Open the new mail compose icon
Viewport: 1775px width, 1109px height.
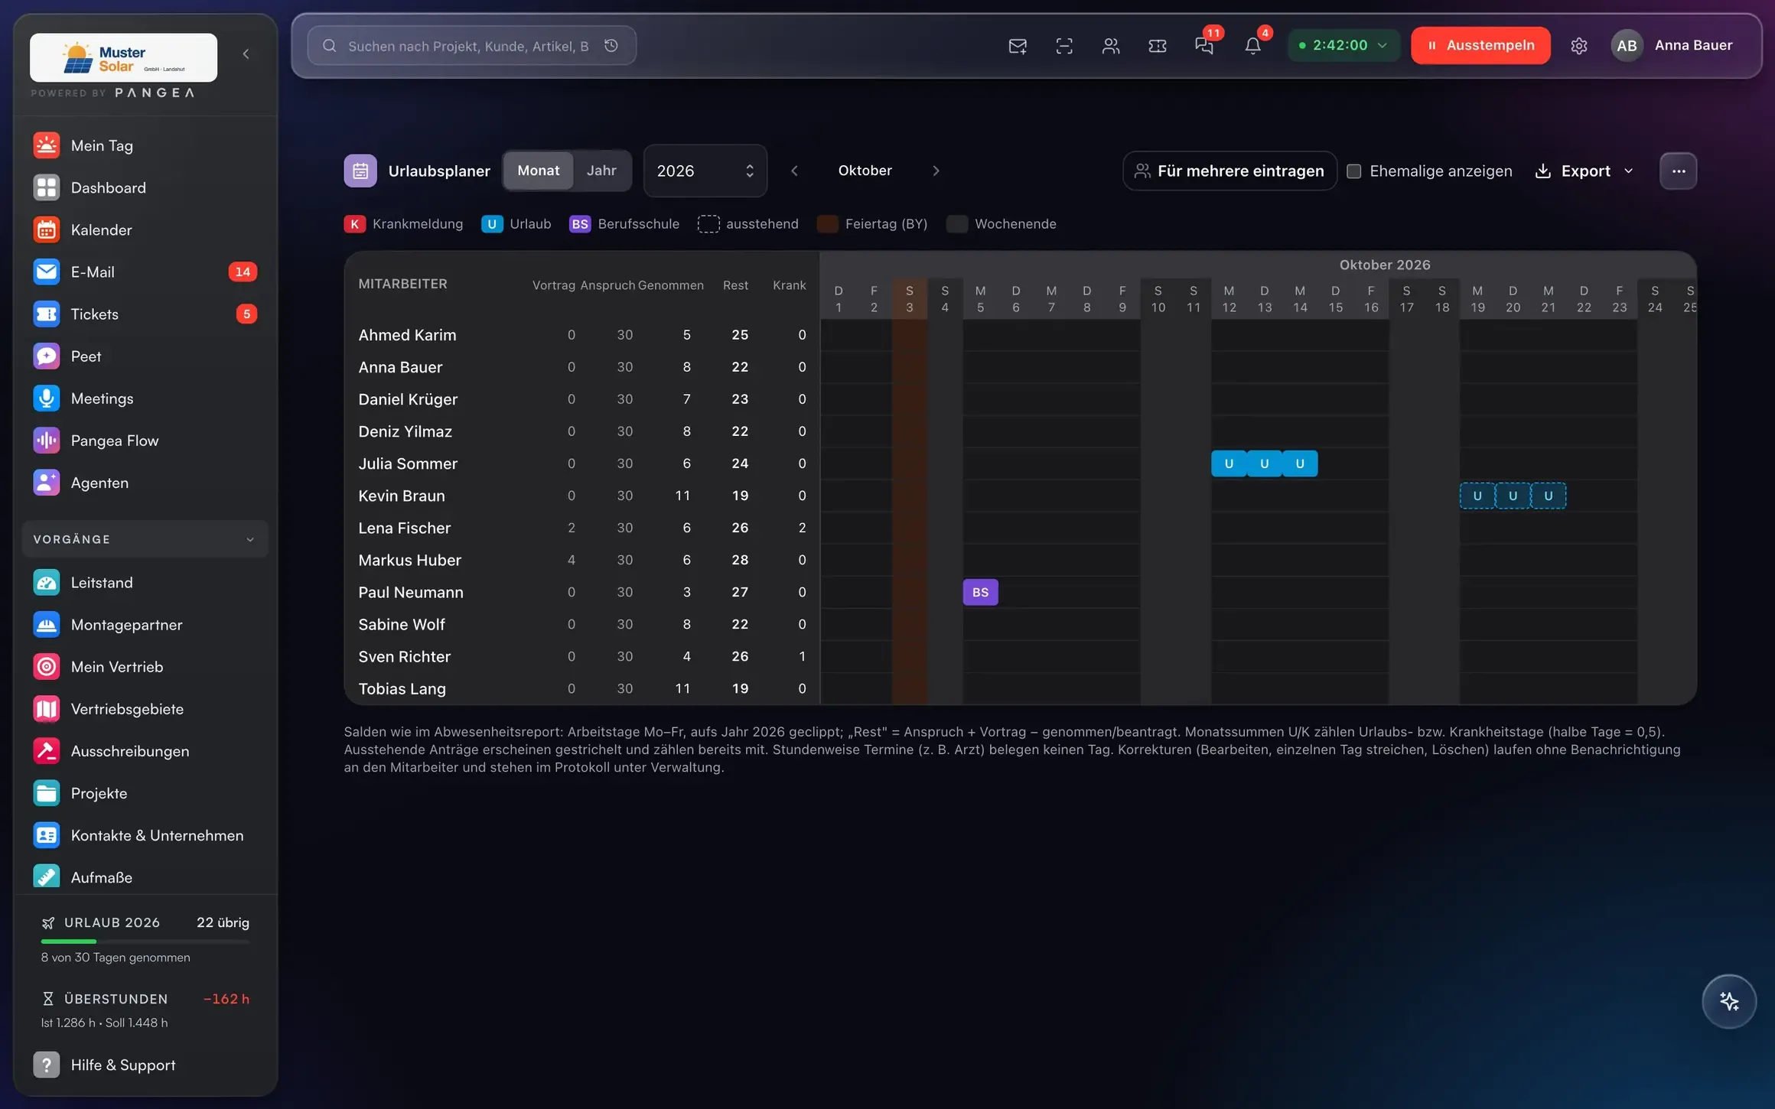tap(1018, 46)
